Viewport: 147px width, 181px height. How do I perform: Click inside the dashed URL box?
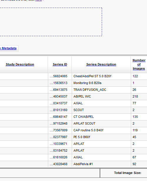pyautogui.click(x=51, y=22)
